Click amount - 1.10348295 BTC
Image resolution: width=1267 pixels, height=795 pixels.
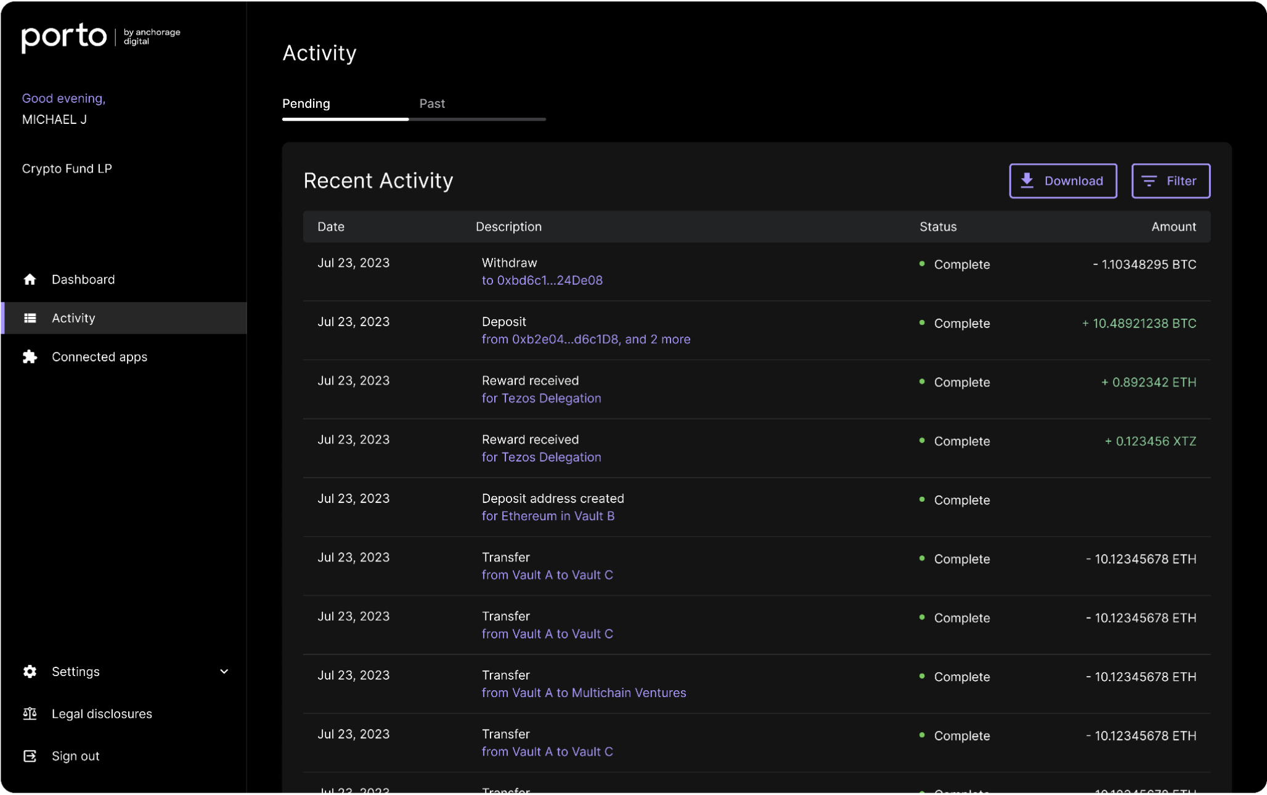1144,264
